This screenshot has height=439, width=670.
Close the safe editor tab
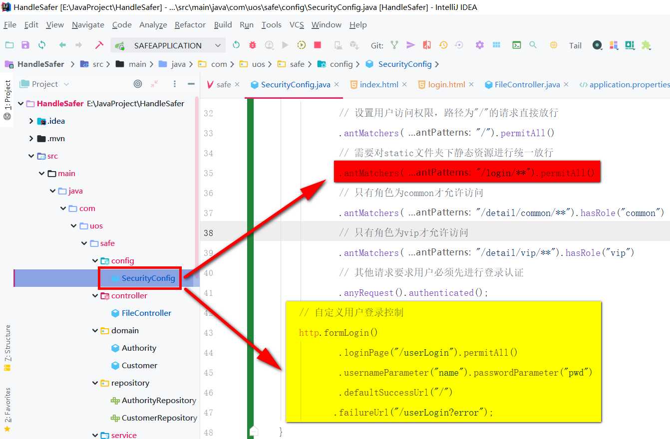click(x=237, y=84)
